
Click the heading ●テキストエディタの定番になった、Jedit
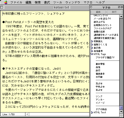32,69
